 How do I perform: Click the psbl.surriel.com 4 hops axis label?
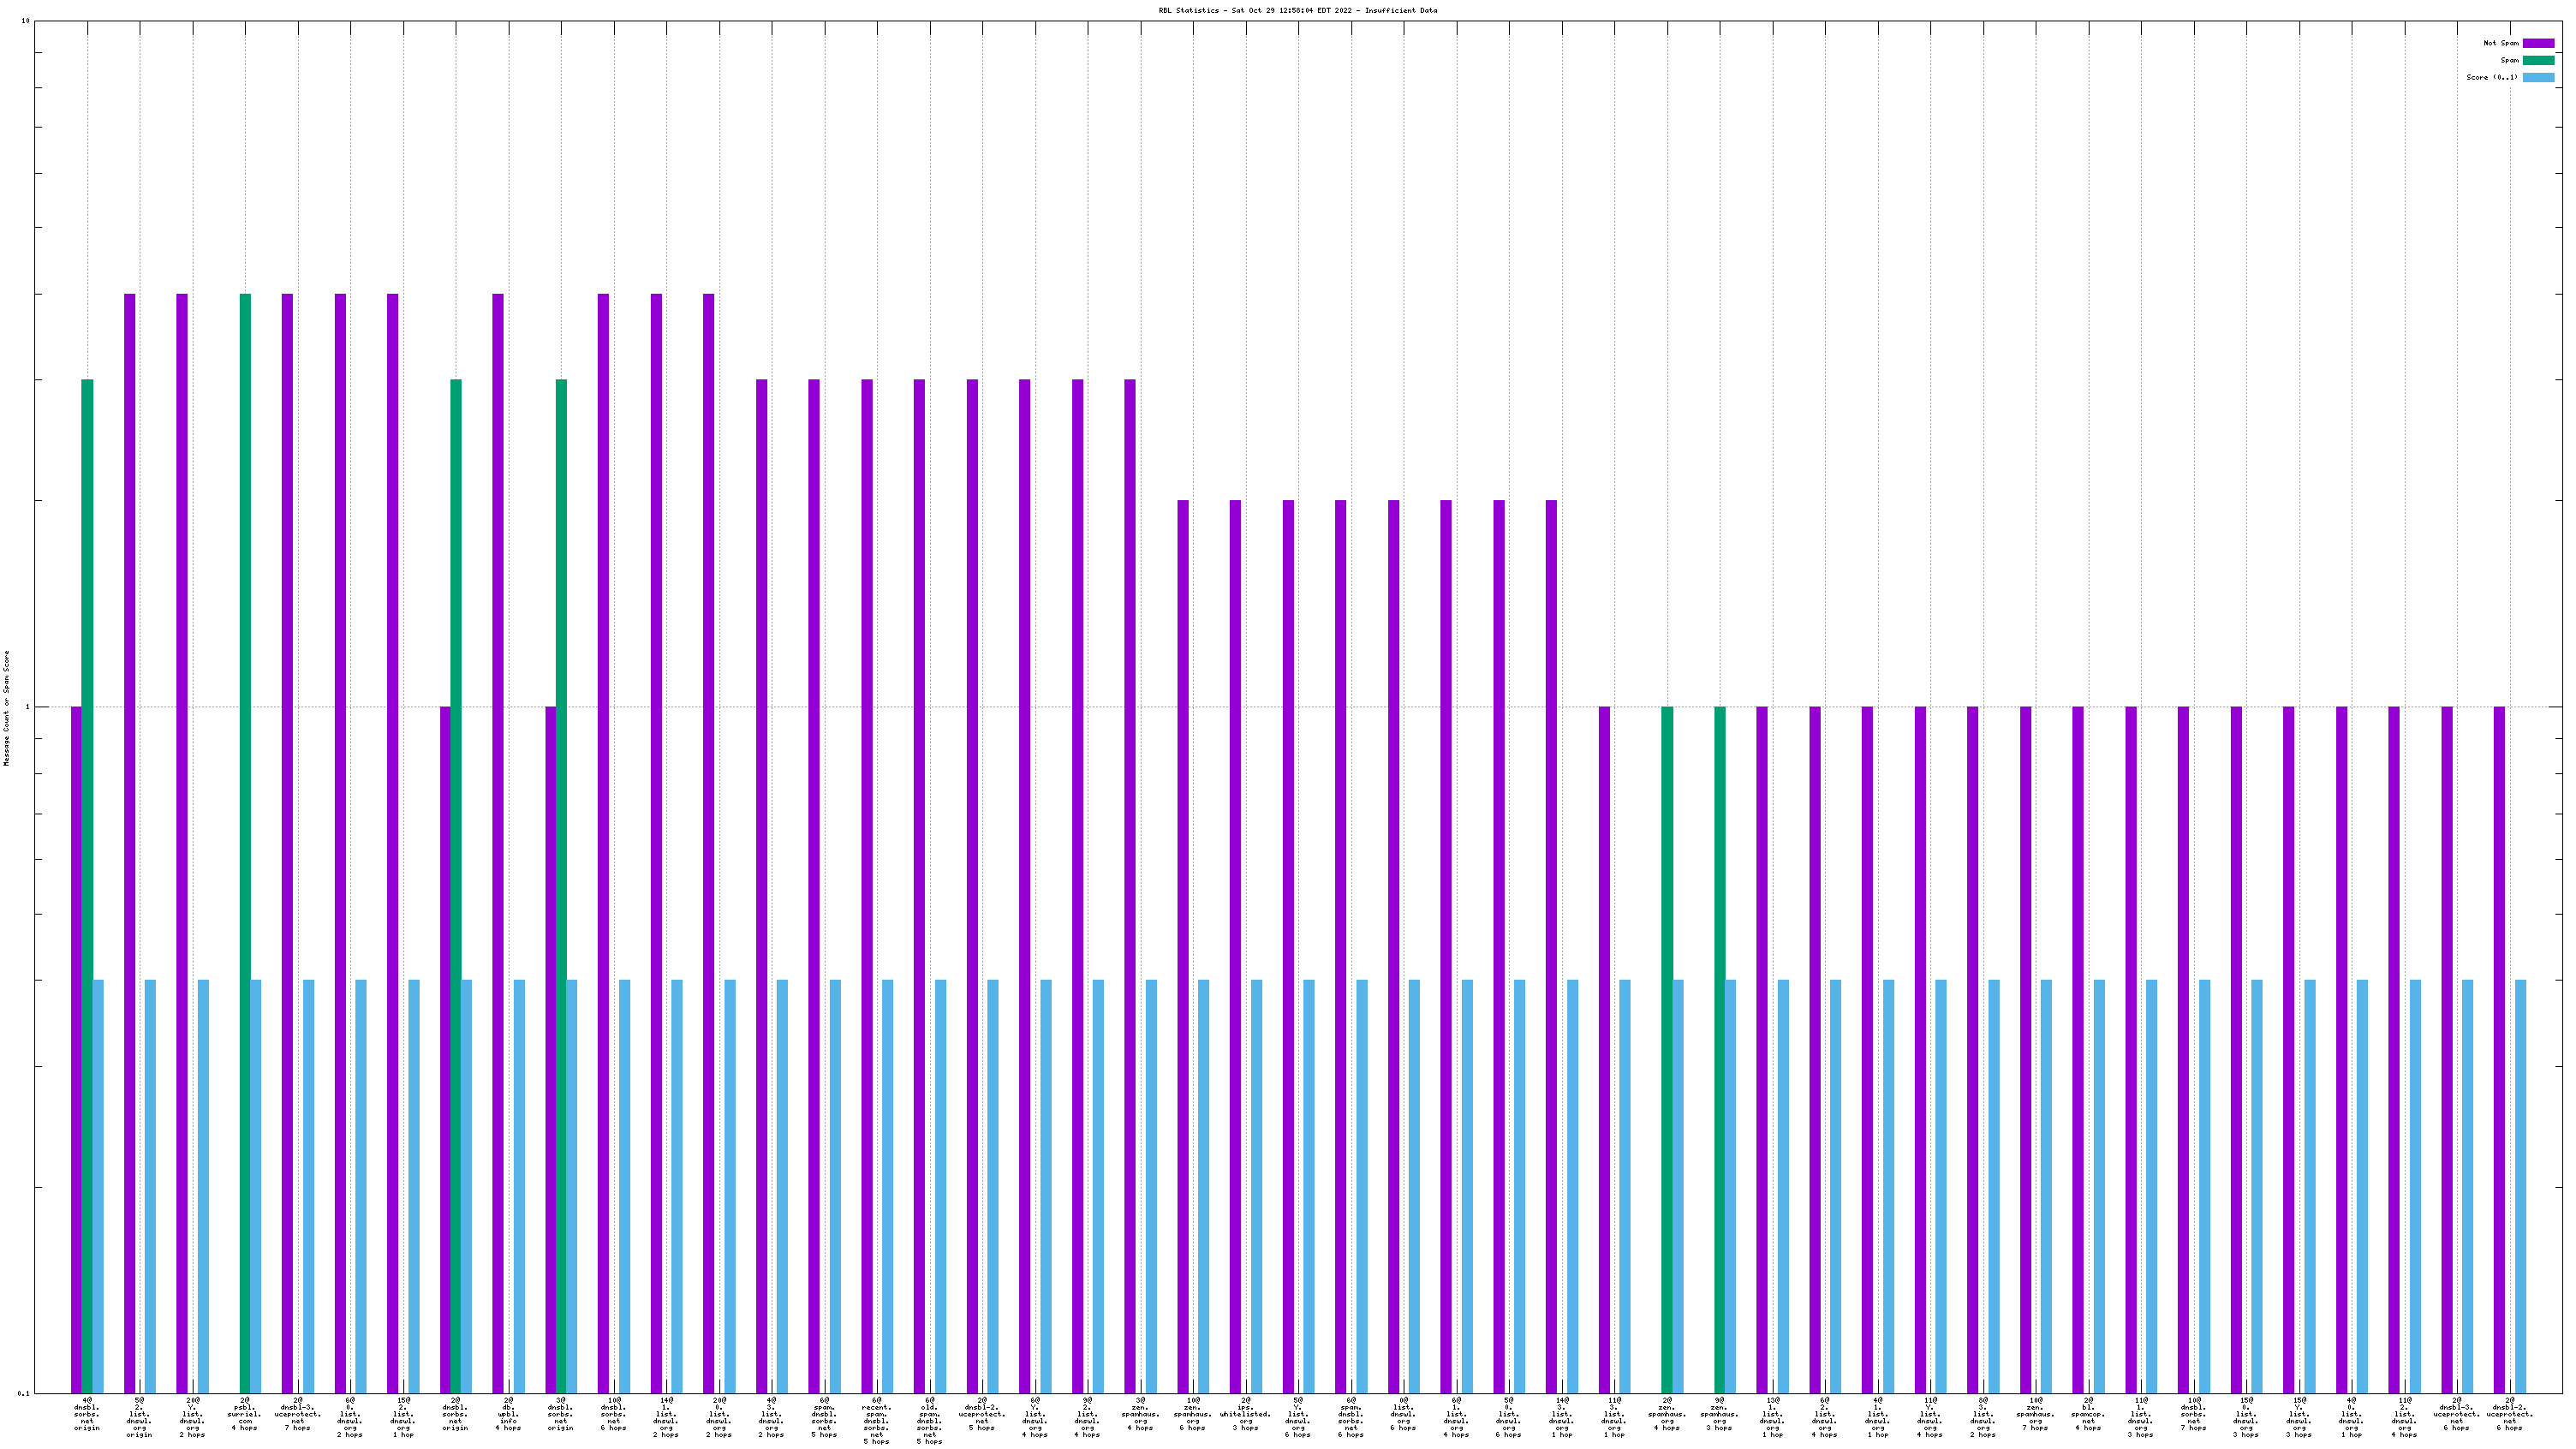tap(244, 1413)
